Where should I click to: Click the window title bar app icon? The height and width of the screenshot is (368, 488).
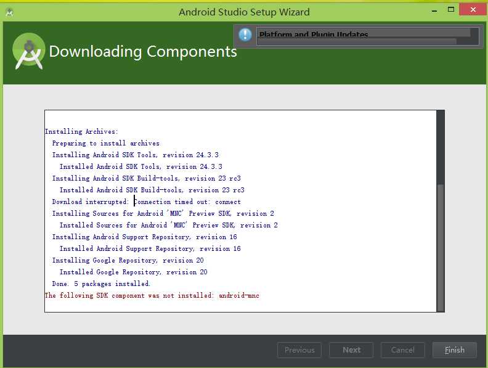point(9,13)
